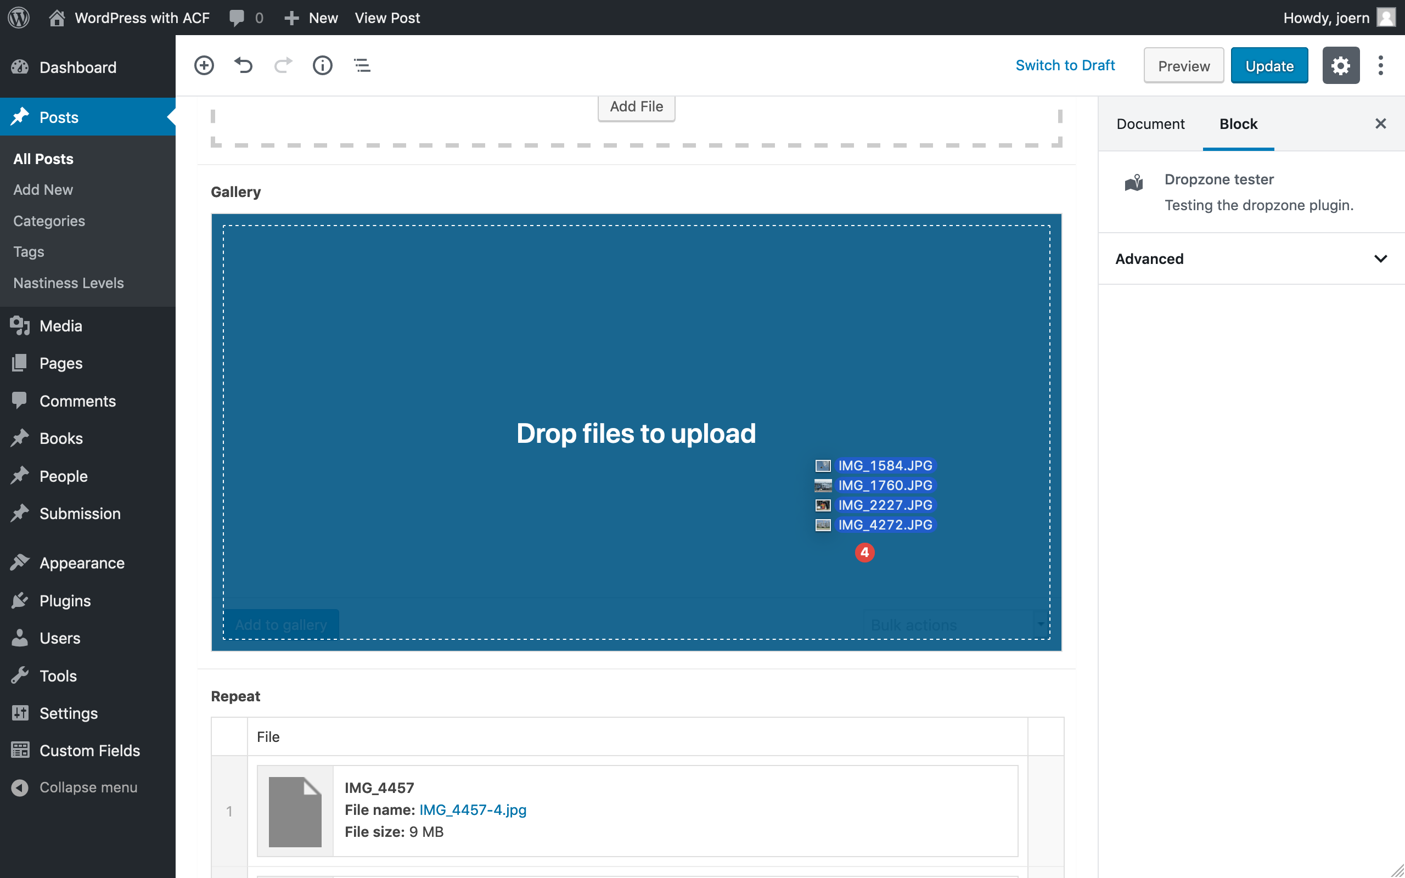This screenshot has width=1405, height=878.
Task: Click the Settings sliders icon
Action: [20, 712]
